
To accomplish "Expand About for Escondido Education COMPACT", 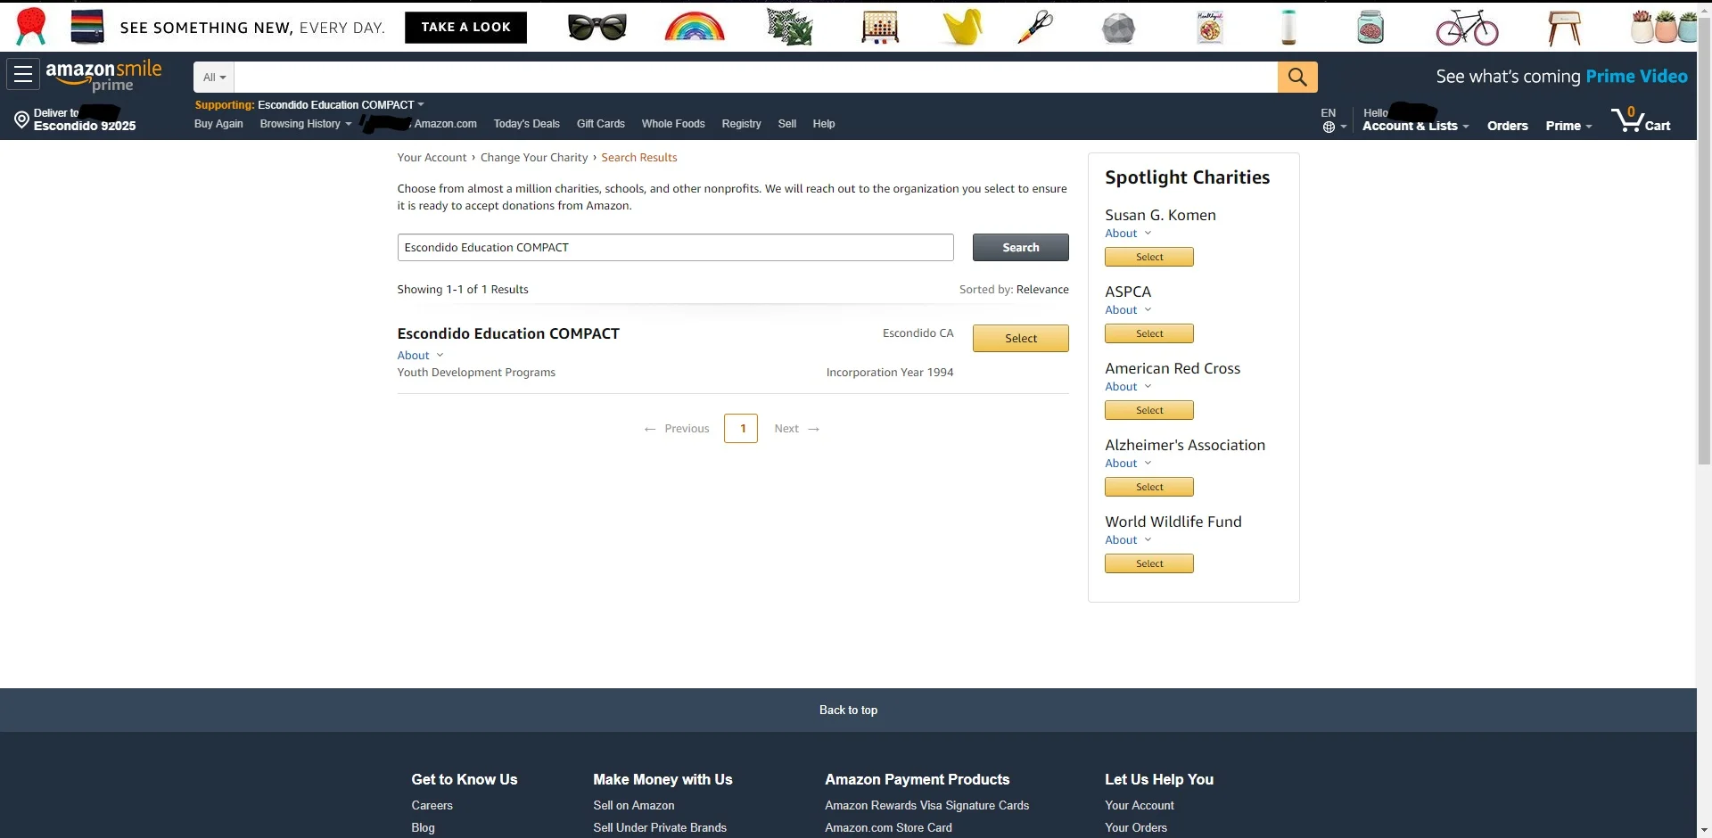I will pyautogui.click(x=420, y=355).
